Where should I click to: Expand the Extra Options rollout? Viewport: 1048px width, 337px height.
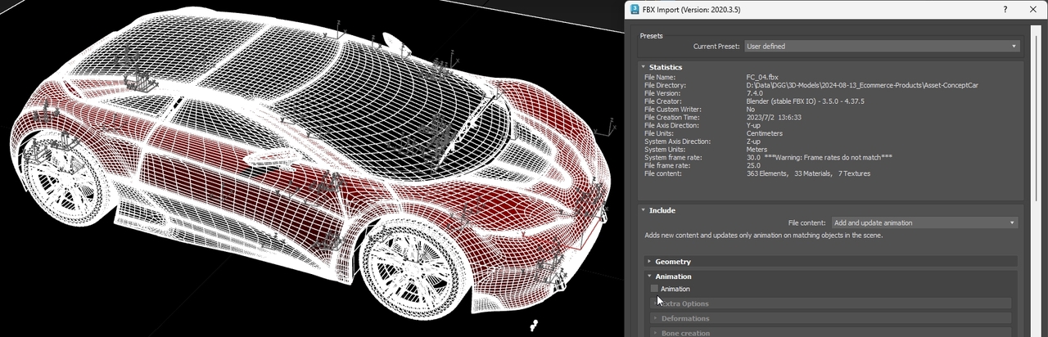click(x=831, y=303)
